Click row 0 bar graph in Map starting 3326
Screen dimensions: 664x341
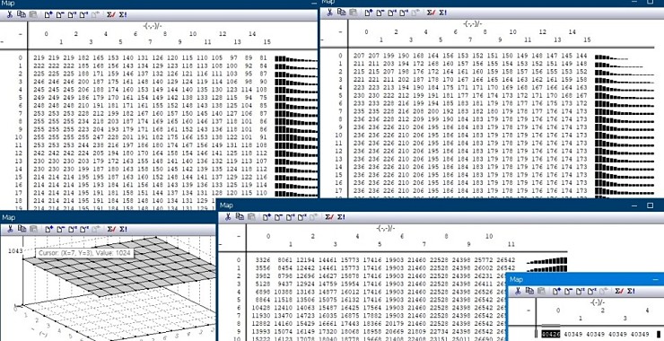click(546, 260)
